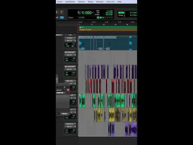Click the tempo ruler marker icon

point(80,27)
